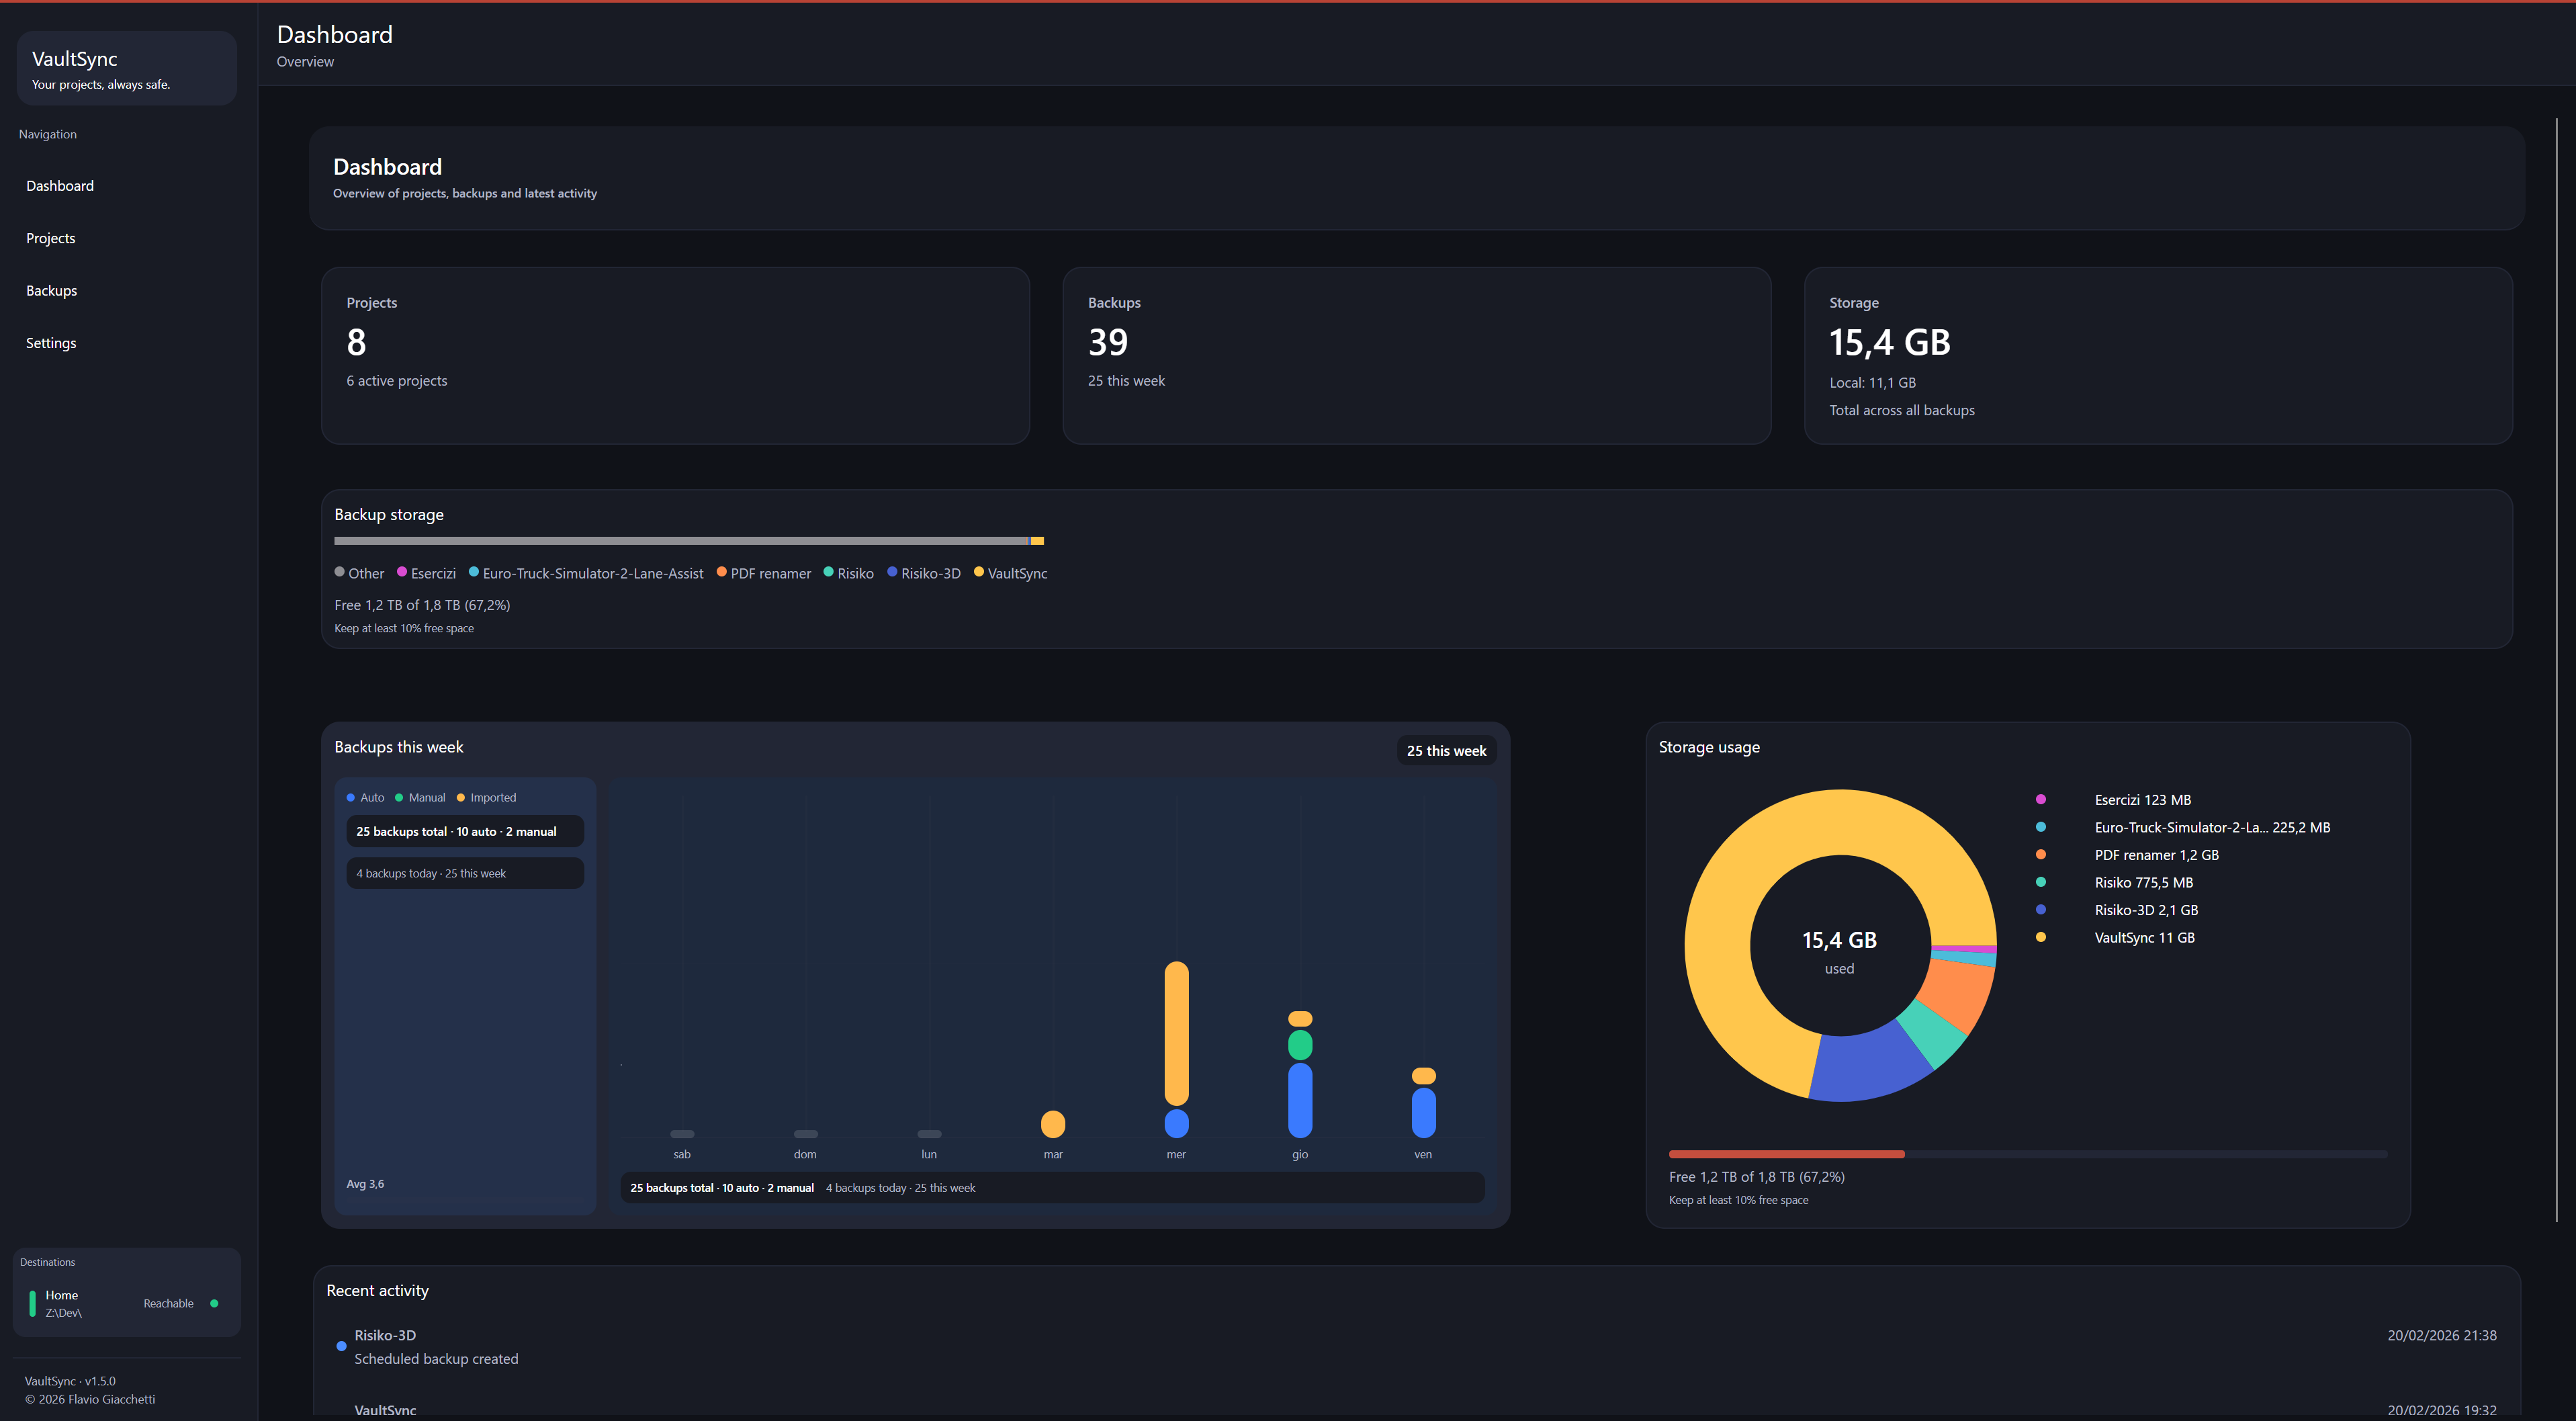Go to Projects in the sidebar
The image size is (2576, 1421).
[51, 238]
